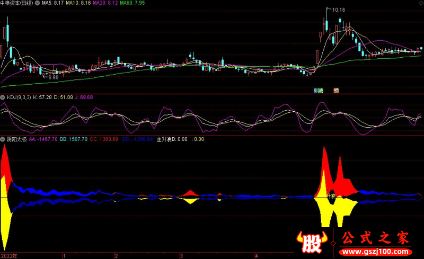Click the 精 marker icon below candlesticks

tap(336, 91)
